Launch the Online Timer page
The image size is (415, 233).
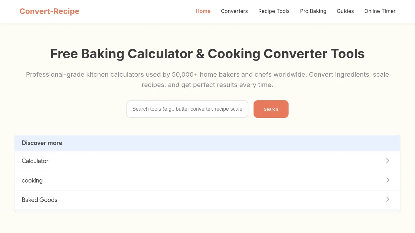point(380,11)
